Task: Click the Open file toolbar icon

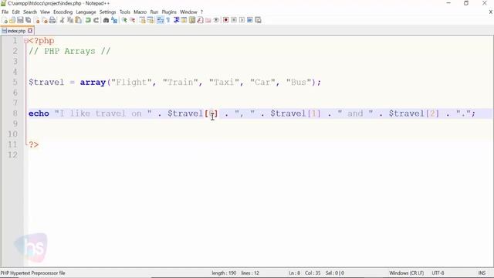Action: point(12,20)
